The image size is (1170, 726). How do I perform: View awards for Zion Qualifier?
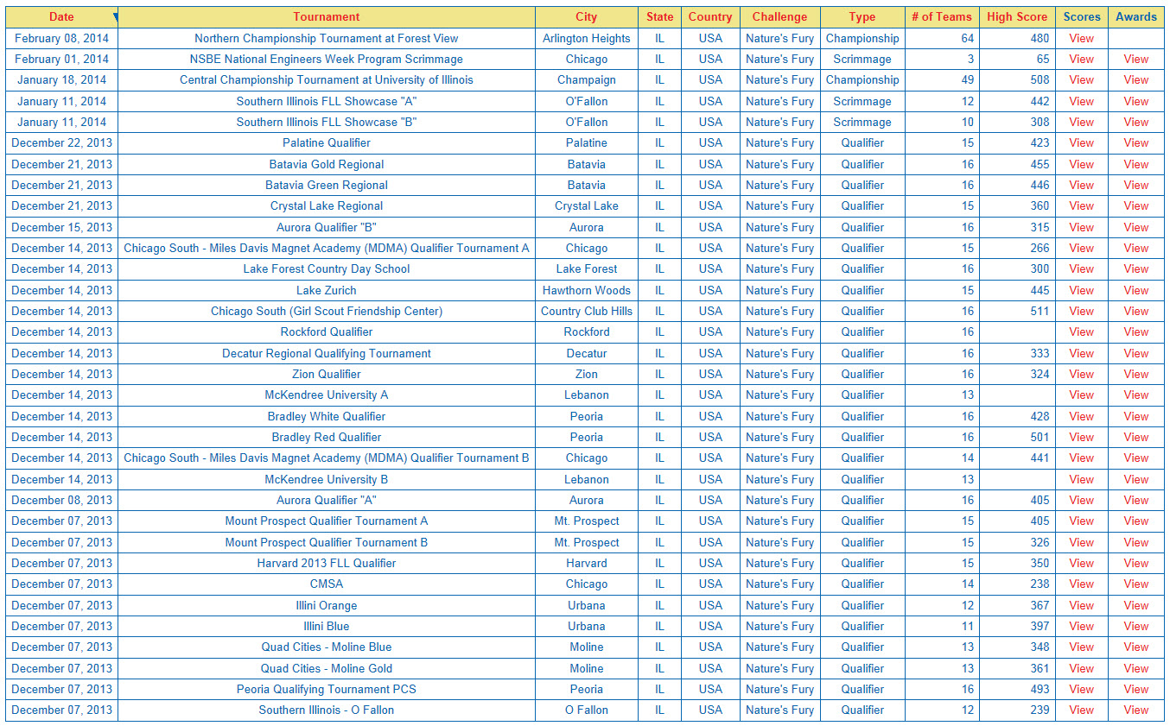[1135, 374]
